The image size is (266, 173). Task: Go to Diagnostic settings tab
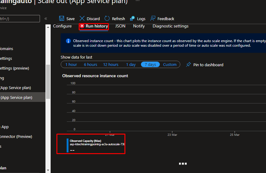(171, 26)
